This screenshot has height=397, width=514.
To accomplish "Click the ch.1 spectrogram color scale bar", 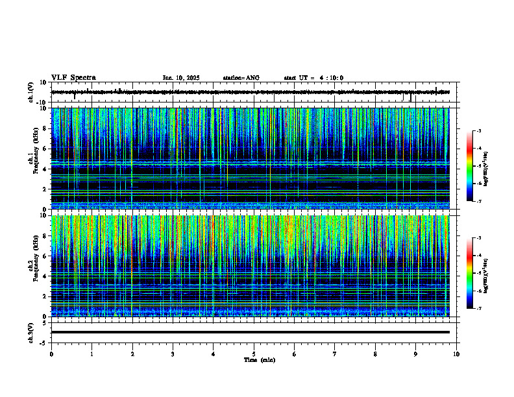I will pyautogui.click(x=470, y=166).
